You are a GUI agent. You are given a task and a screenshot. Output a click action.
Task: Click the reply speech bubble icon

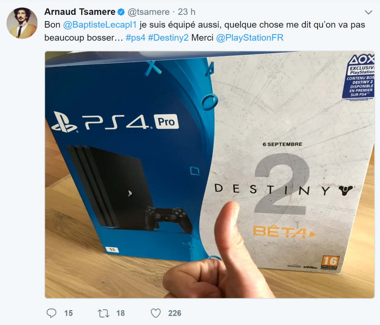51,313
